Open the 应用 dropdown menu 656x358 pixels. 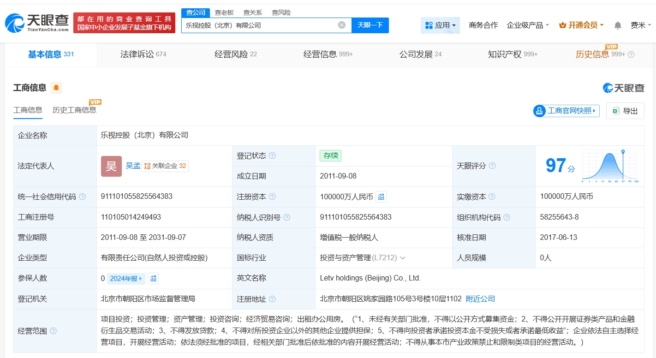[x=440, y=25]
